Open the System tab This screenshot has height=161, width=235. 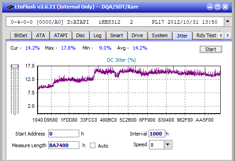160,35
